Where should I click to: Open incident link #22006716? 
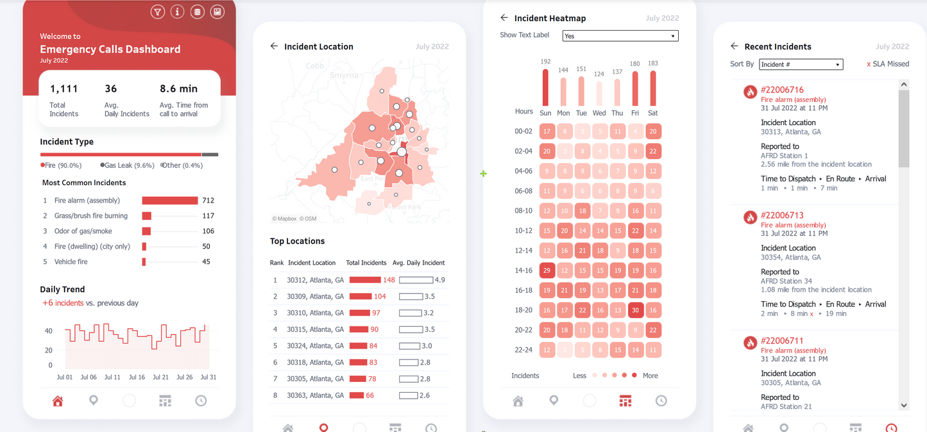(x=782, y=90)
